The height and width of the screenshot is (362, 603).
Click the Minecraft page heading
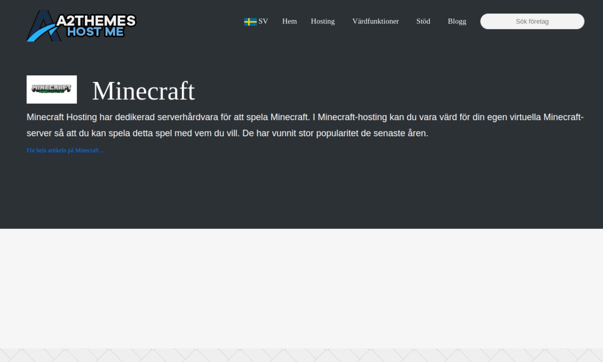click(x=143, y=90)
